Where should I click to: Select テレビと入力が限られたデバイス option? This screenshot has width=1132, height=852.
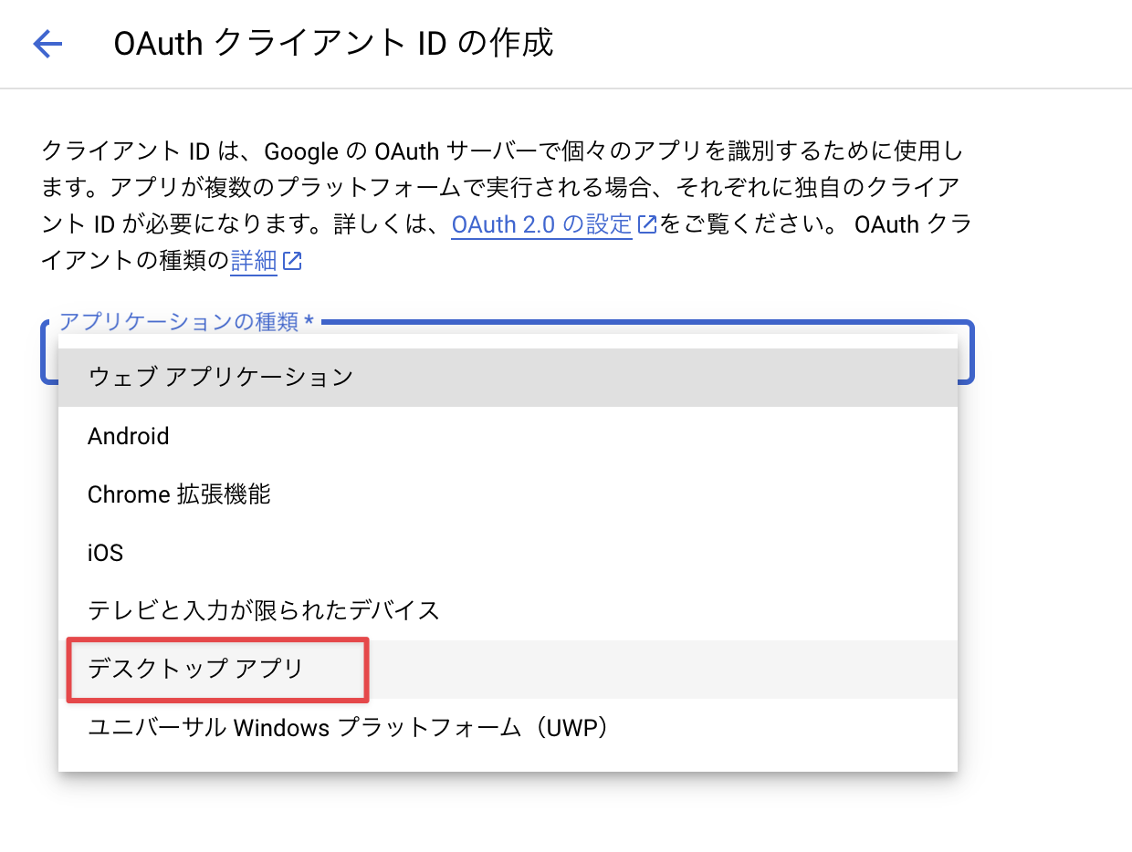pos(508,610)
